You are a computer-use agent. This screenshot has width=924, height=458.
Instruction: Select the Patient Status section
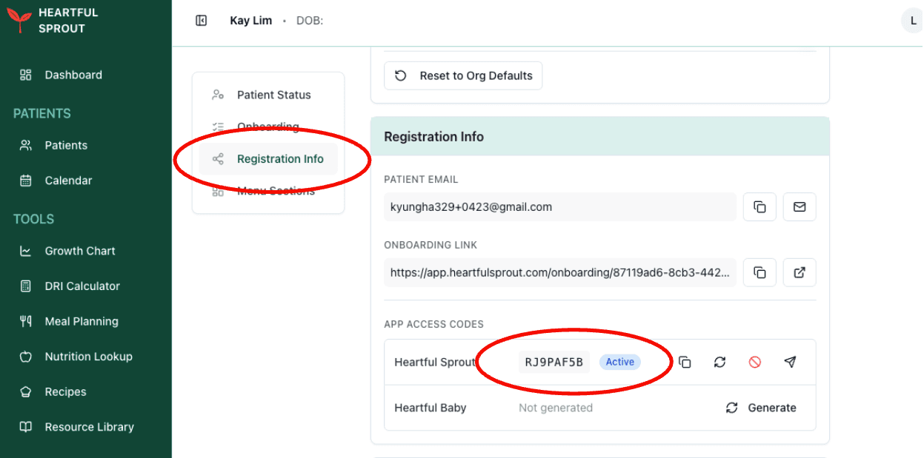click(268, 95)
